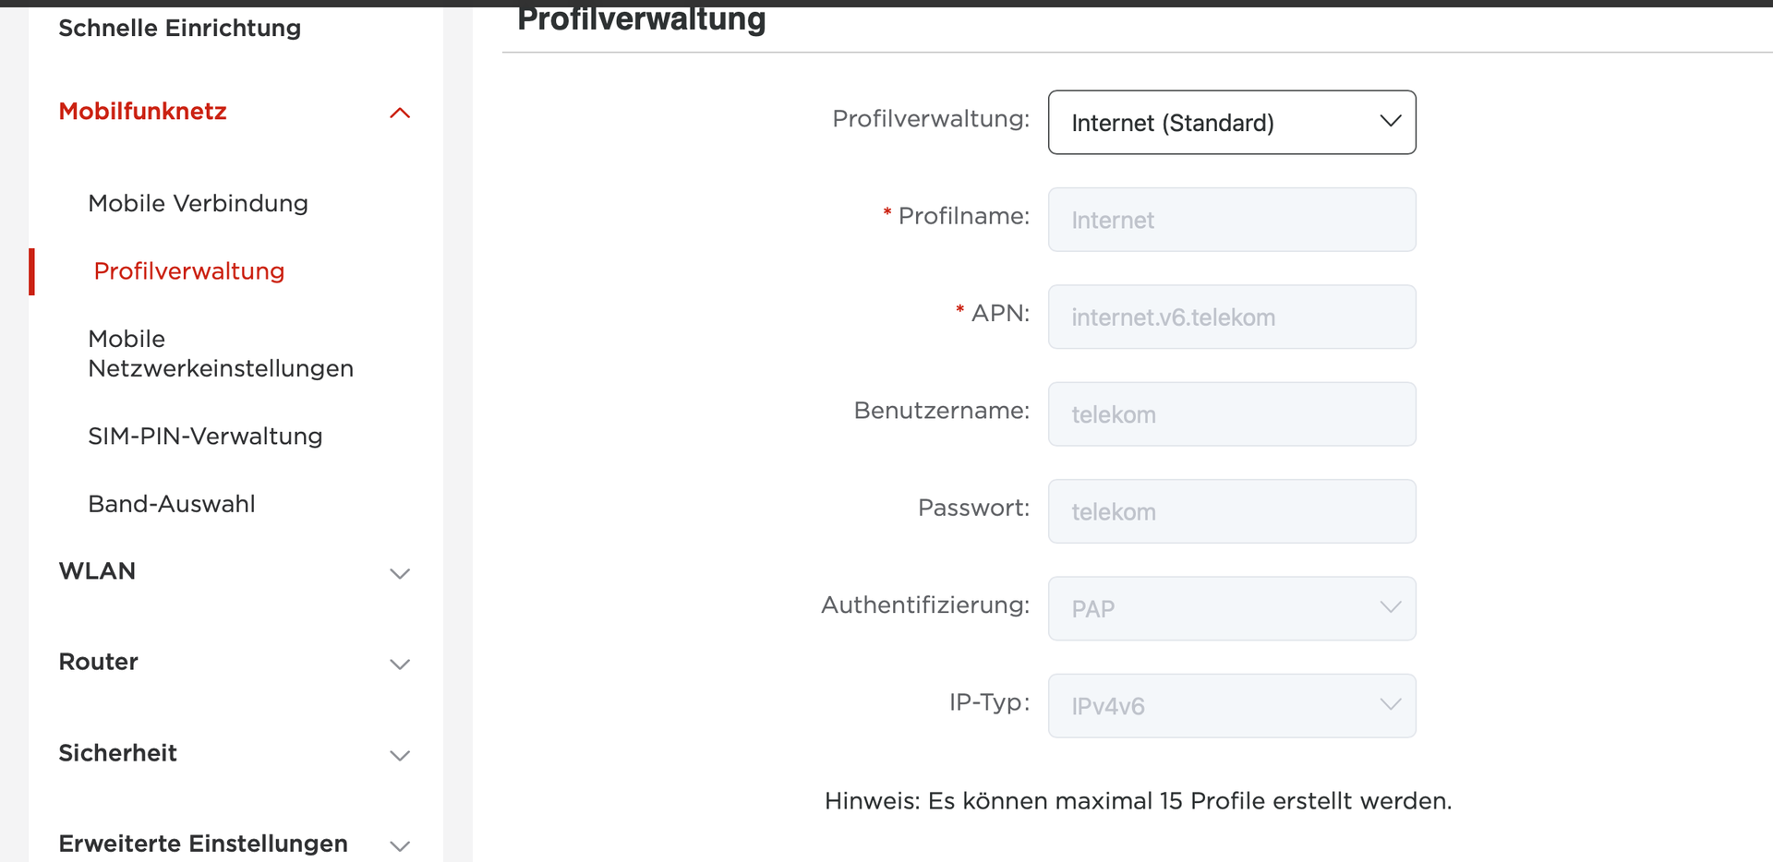Image resolution: width=1773 pixels, height=862 pixels.
Task: Open Band-Auswahl settings
Action: tap(172, 504)
